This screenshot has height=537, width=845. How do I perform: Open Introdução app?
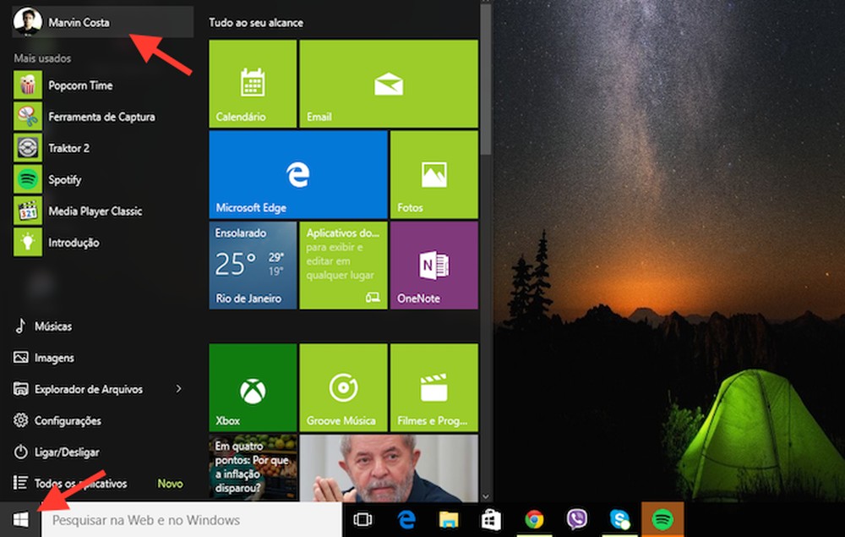click(x=76, y=243)
